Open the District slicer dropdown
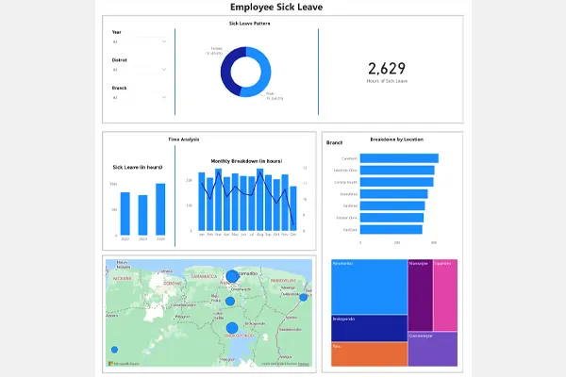The height and width of the screenshot is (377, 566). (139, 70)
